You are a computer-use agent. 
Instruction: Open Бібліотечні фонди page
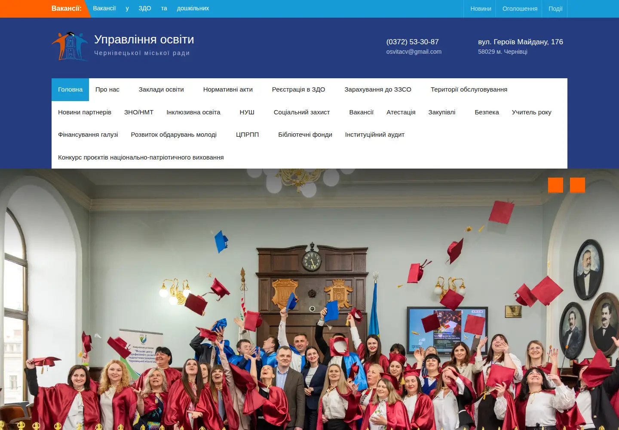(x=305, y=135)
